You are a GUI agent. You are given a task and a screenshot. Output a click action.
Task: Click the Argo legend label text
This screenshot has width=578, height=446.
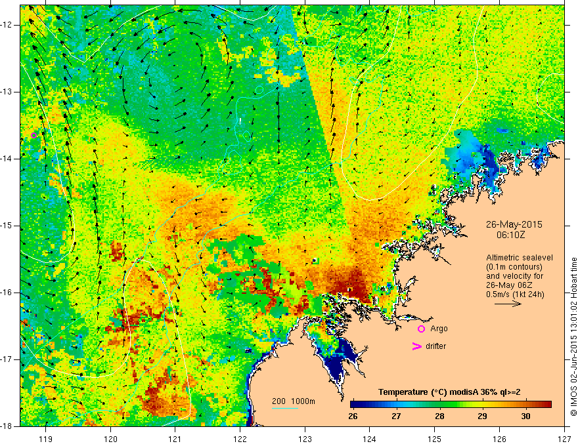point(439,329)
